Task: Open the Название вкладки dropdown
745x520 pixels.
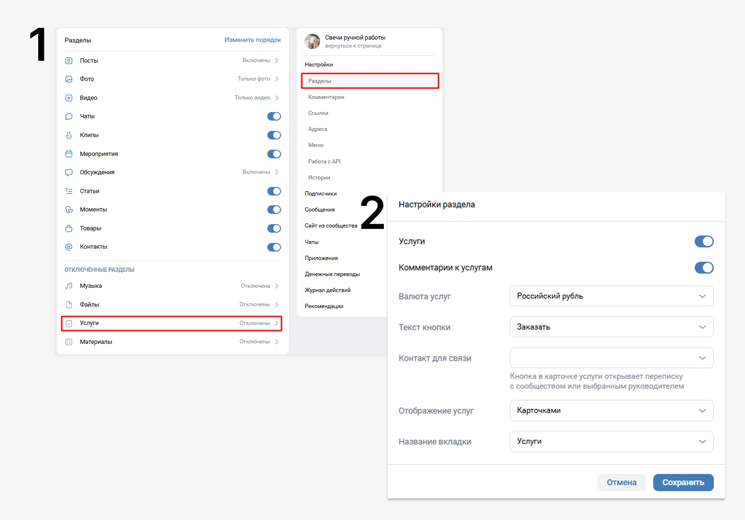Action: click(x=612, y=441)
